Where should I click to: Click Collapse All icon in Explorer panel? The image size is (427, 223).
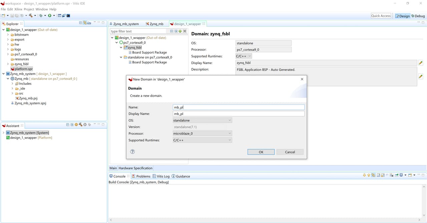pyautogui.click(x=81, y=23)
